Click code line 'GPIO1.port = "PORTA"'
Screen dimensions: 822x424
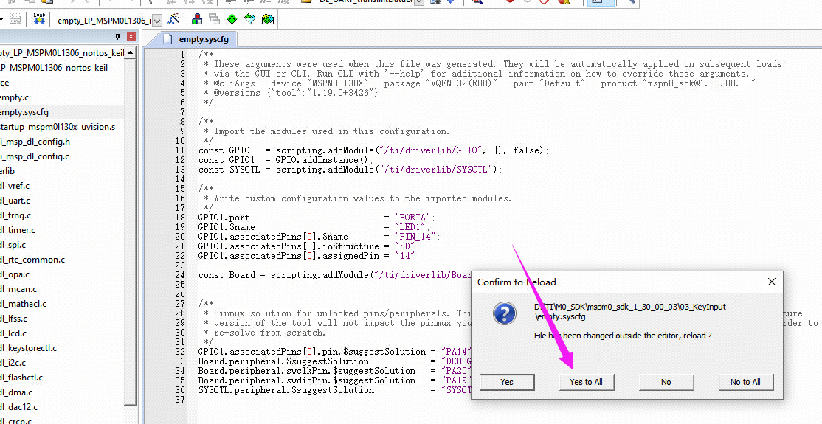click(317, 218)
